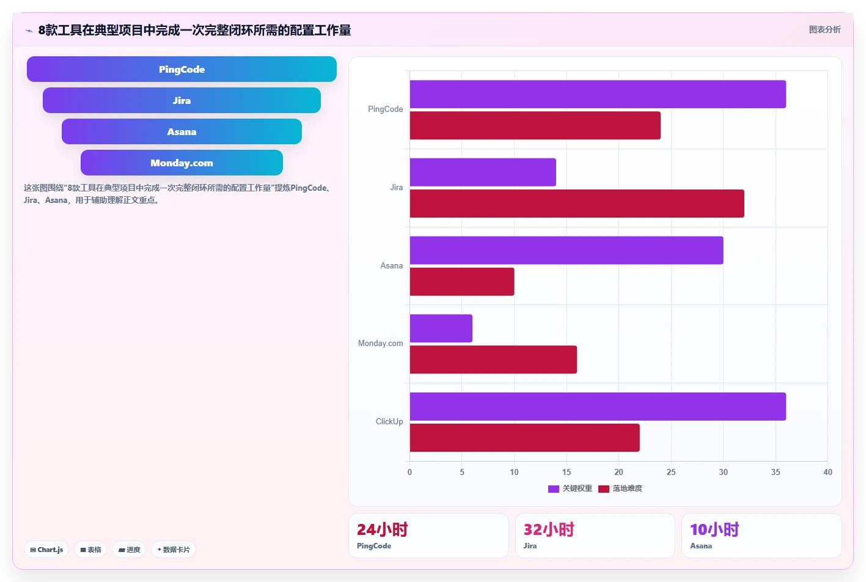Select the Jira funnel bar
Viewport: 866px width, 582px height.
182,100
